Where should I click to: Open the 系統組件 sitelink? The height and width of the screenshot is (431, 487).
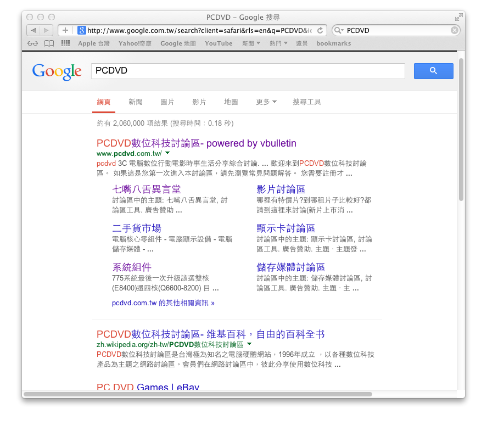coord(132,267)
